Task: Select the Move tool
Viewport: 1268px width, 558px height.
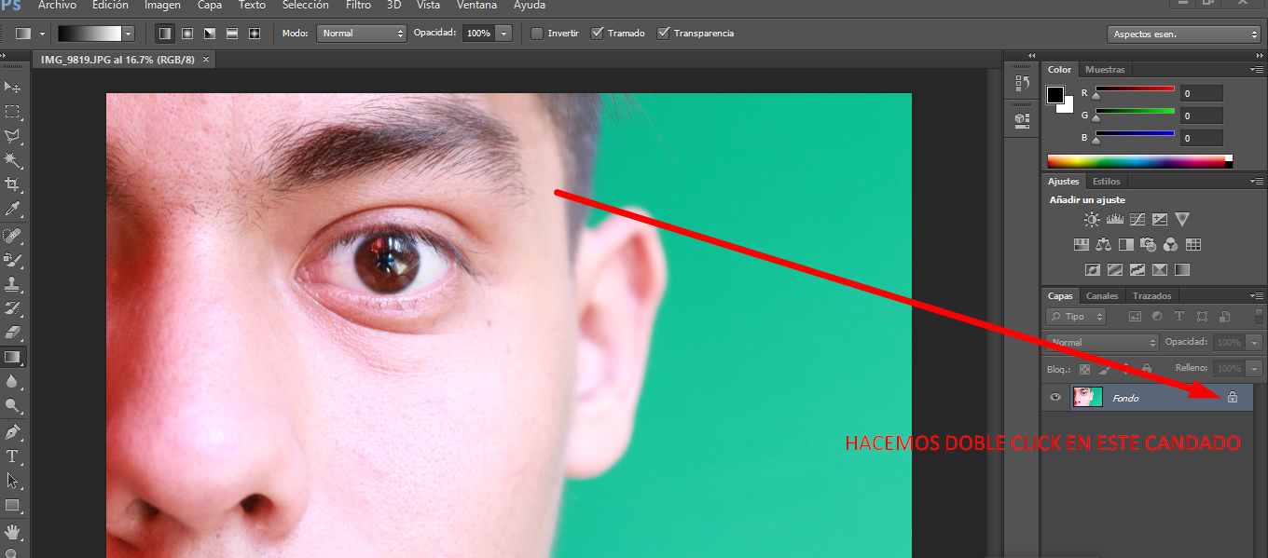Action: click(13, 88)
